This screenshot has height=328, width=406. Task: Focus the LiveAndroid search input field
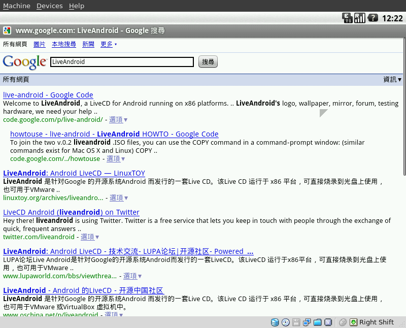[x=122, y=61]
